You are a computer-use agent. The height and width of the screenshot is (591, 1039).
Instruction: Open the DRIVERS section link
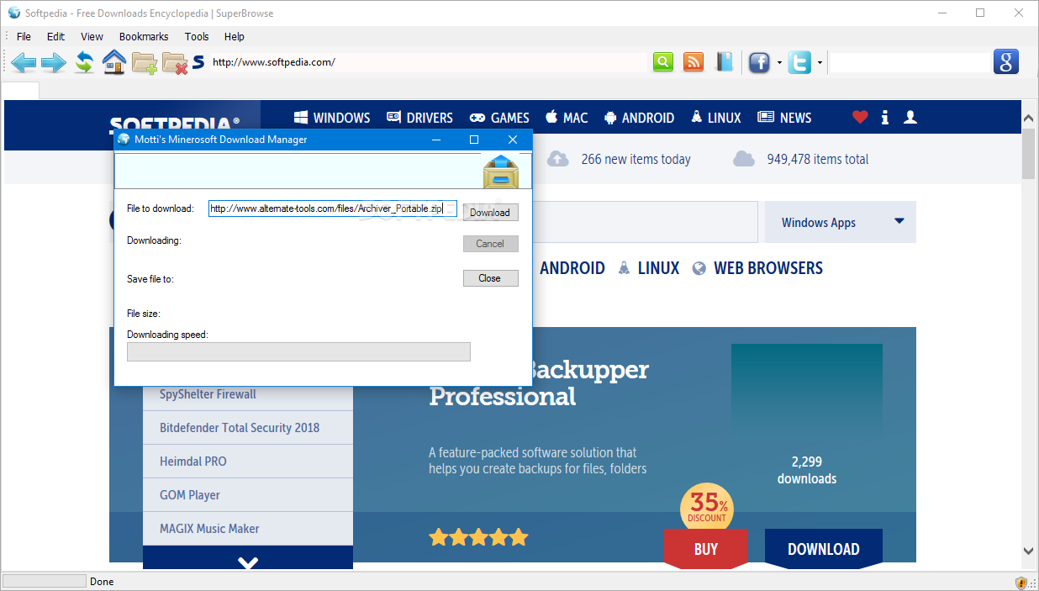pos(419,118)
